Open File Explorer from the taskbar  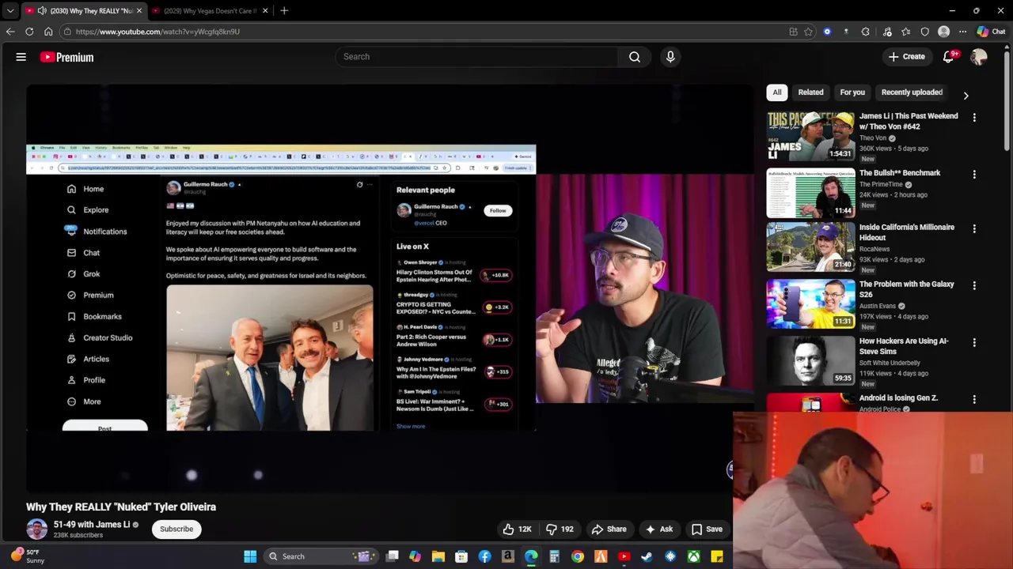tap(438, 556)
